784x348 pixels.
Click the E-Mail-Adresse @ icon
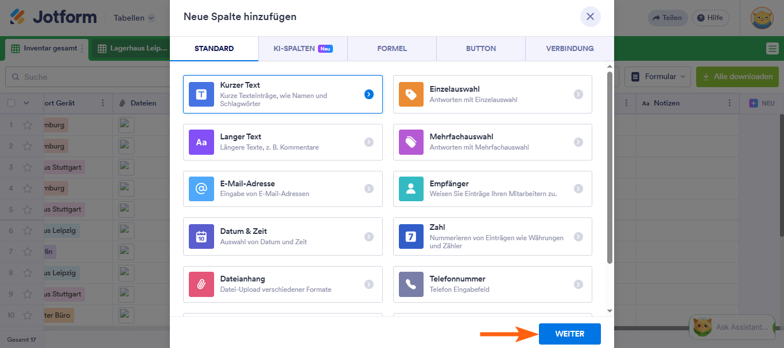tap(201, 189)
